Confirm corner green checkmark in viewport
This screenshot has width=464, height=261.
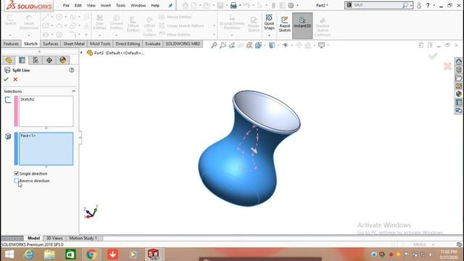click(x=433, y=56)
